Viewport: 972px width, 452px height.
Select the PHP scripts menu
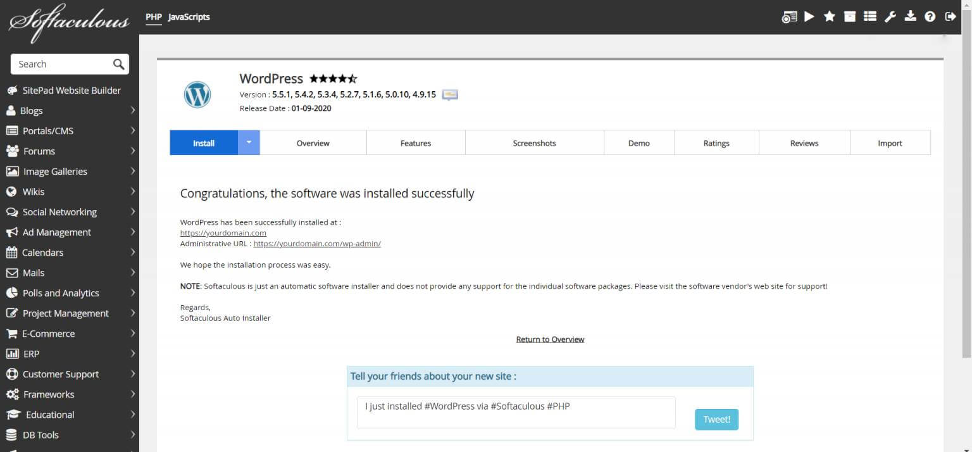154,17
